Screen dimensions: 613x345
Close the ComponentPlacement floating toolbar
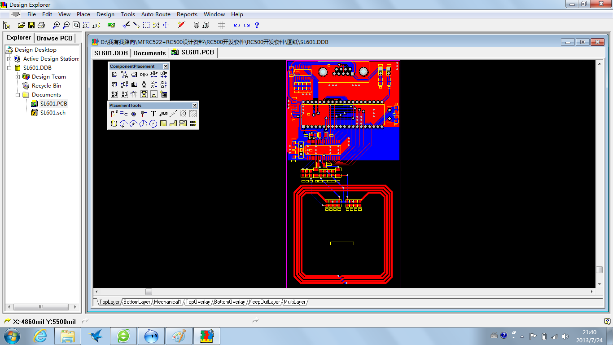coord(166,66)
